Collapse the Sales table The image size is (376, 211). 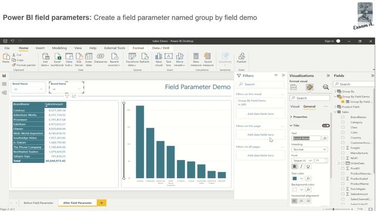335,112
